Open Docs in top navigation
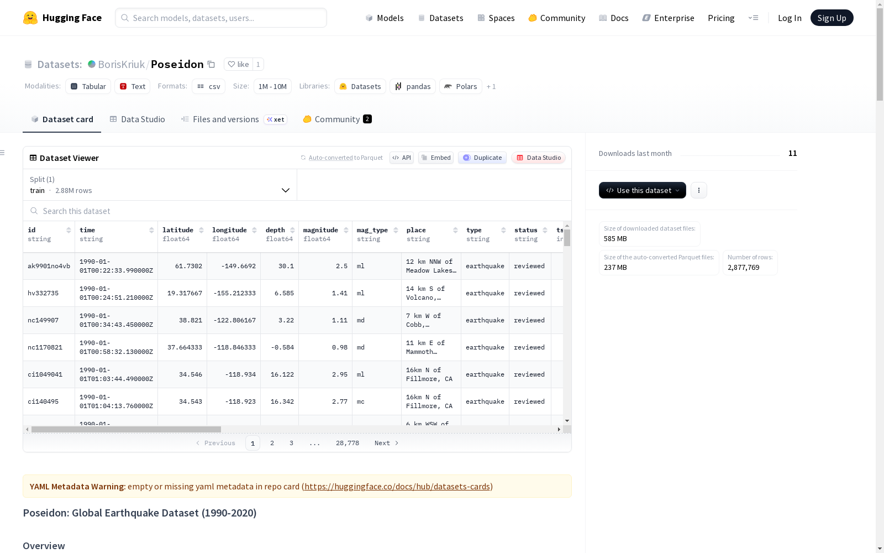This screenshot has width=884, height=553. [614, 18]
